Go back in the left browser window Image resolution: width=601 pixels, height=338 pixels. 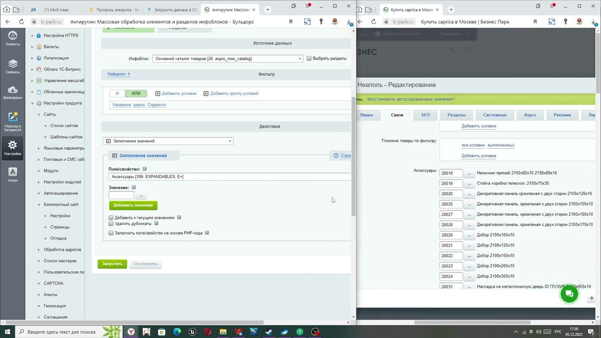coord(8,22)
